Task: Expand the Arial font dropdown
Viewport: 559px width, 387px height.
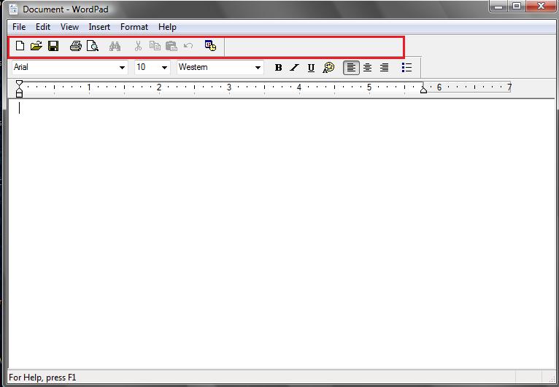Action: coord(122,68)
